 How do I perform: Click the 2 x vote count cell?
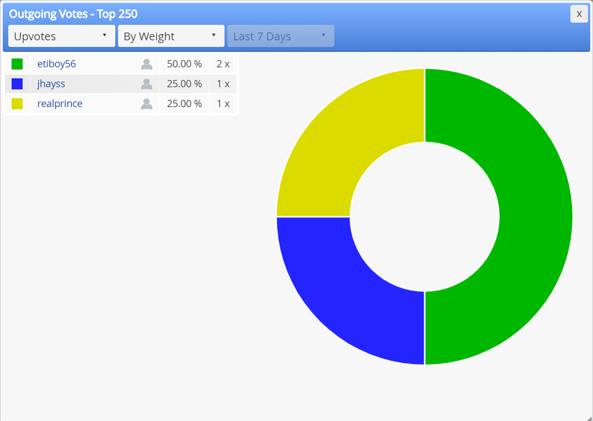tap(223, 64)
